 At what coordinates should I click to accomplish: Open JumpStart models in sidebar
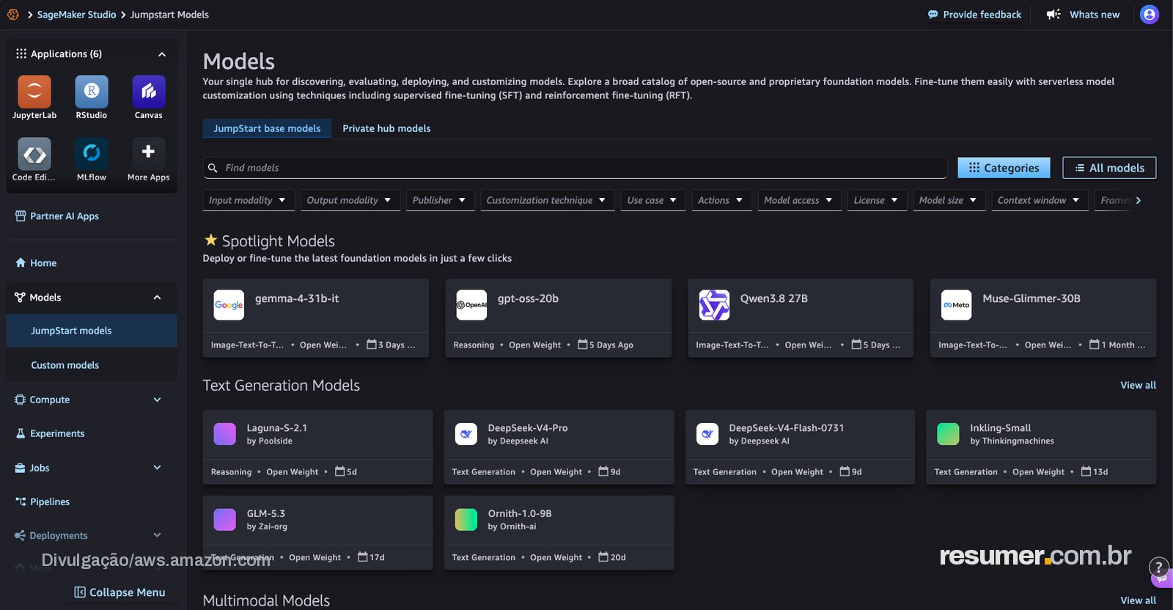[92, 331]
